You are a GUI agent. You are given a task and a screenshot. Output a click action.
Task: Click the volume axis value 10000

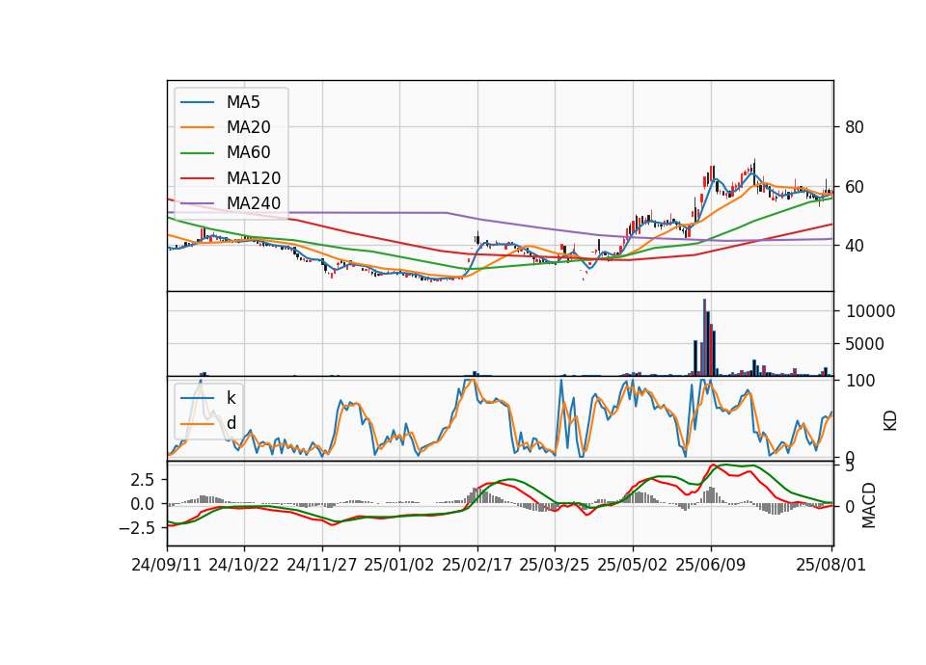click(870, 311)
